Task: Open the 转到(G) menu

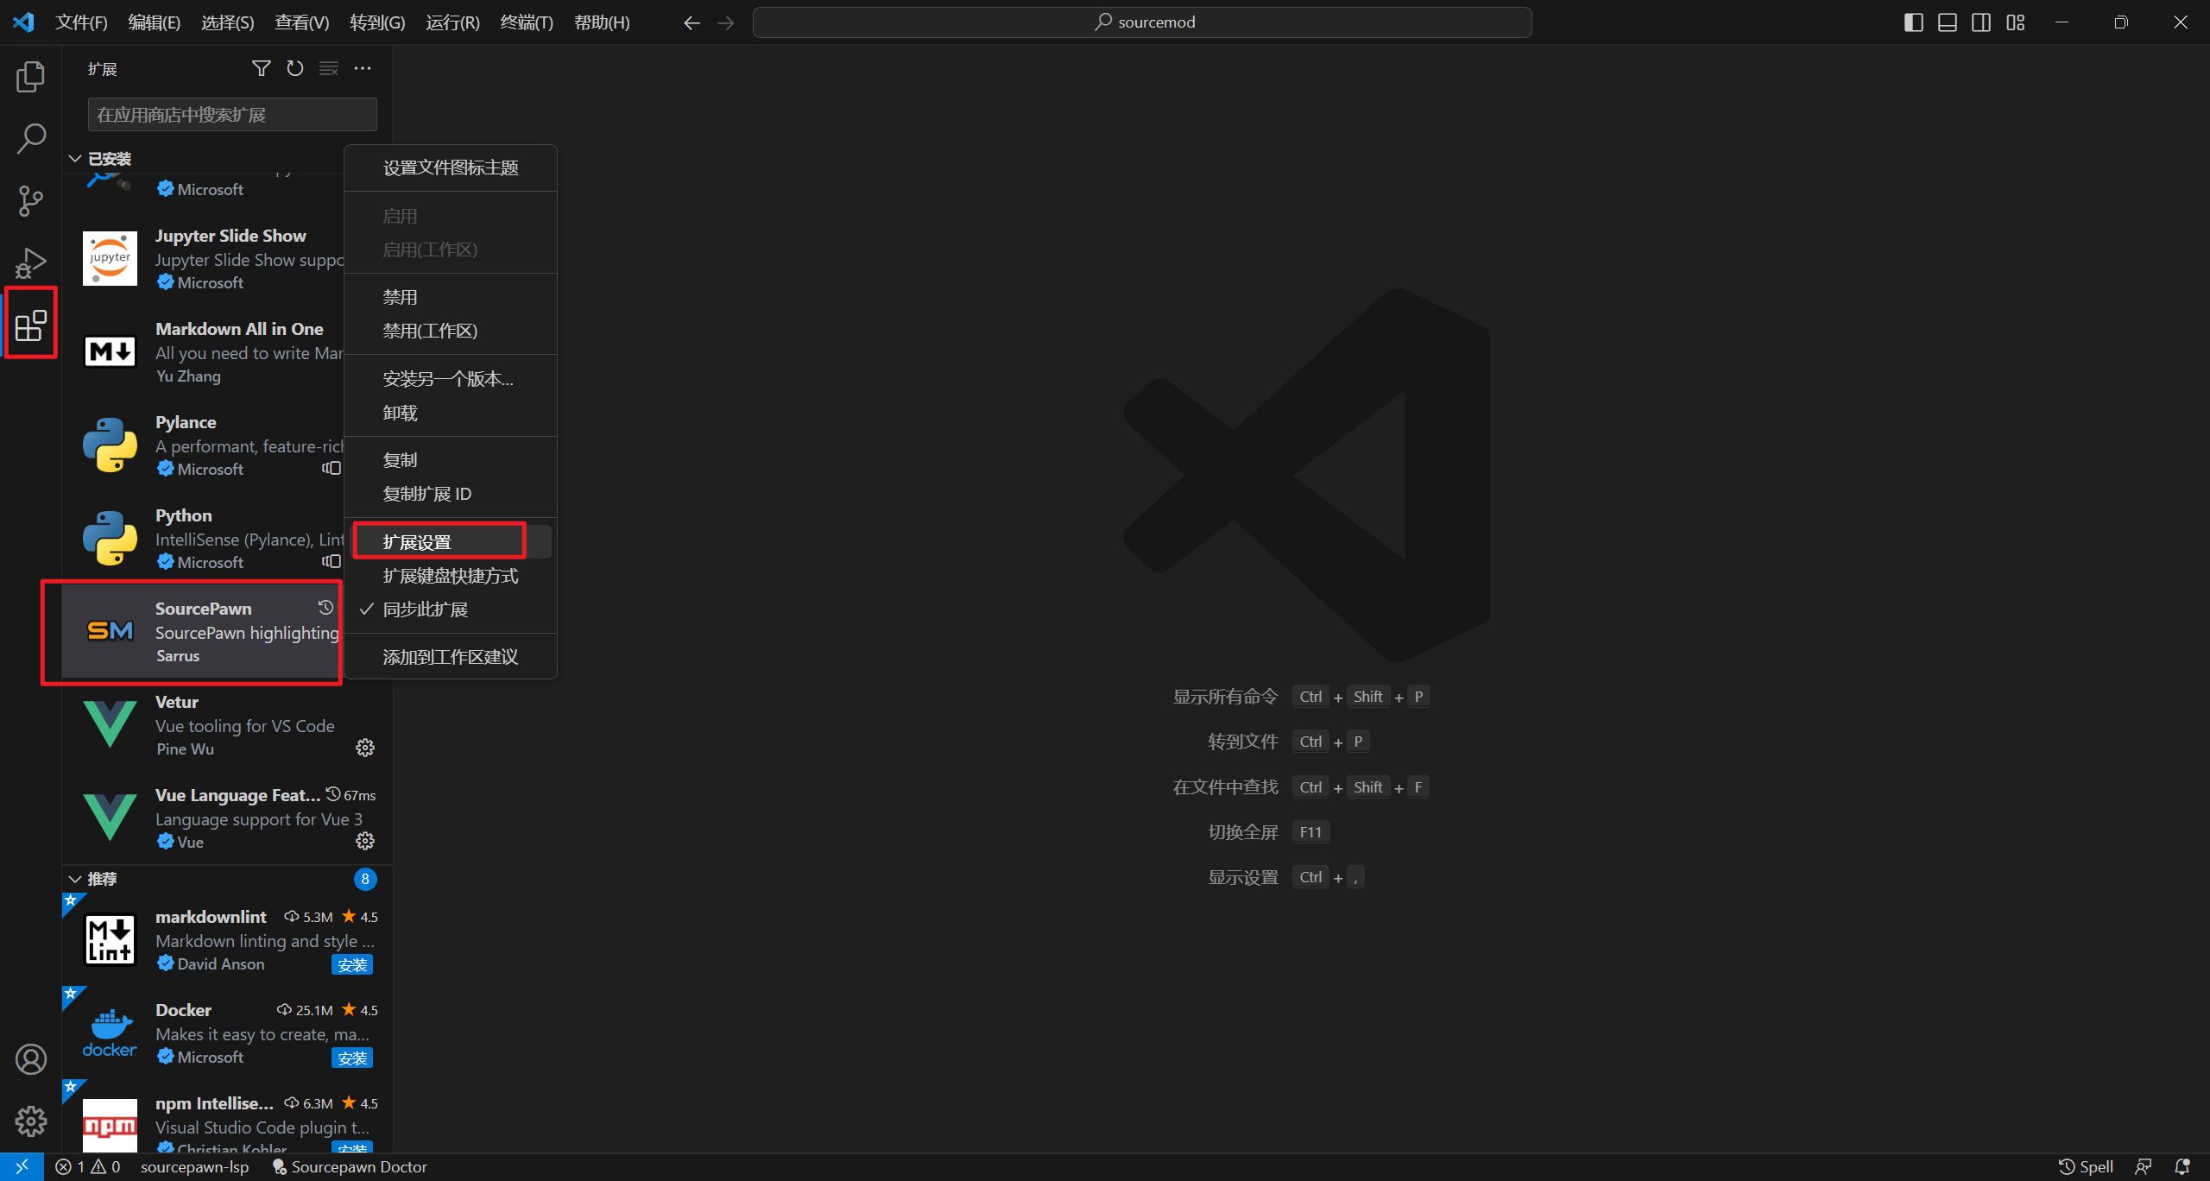Action: (377, 22)
